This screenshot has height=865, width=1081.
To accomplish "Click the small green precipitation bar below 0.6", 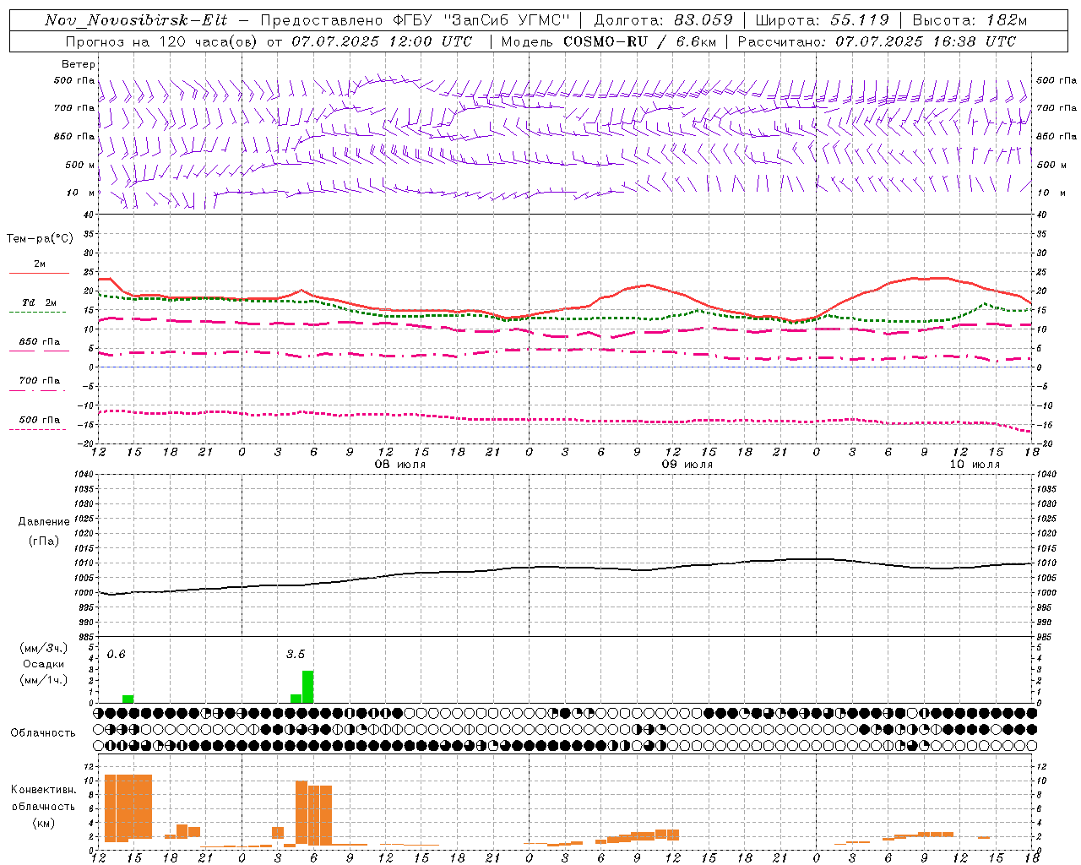I will click(x=128, y=699).
